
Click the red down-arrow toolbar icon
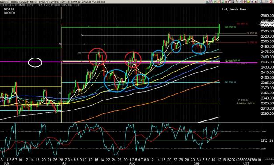click(x=245, y=2)
